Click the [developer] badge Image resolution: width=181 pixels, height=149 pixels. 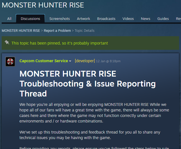(x=85, y=61)
